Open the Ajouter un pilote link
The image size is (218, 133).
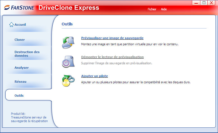[x=94, y=76]
